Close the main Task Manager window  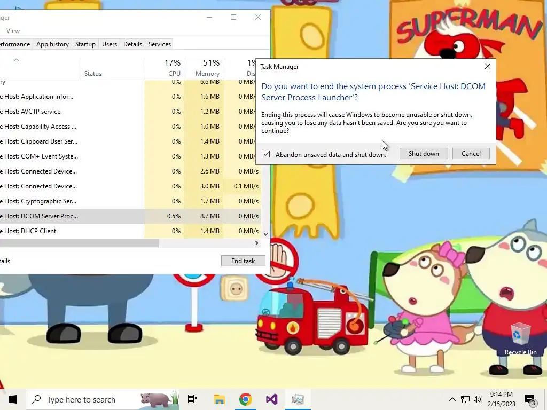[258, 17]
